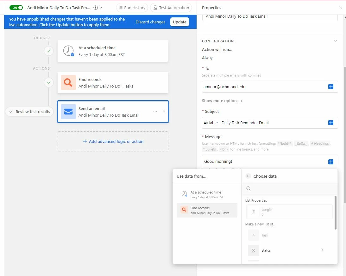
Task: Insert data token into To field
Action: pyautogui.click(x=330, y=87)
